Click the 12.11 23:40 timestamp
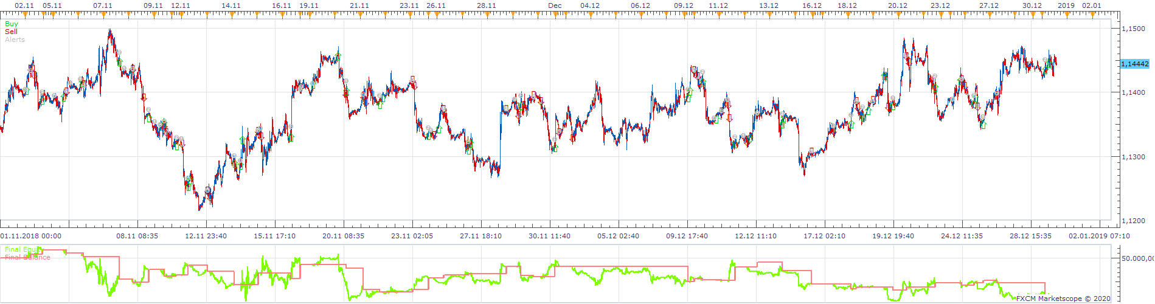The image size is (1155, 304). point(206,236)
